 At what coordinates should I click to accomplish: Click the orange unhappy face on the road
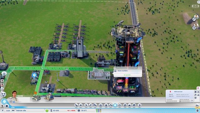pos(35,93)
